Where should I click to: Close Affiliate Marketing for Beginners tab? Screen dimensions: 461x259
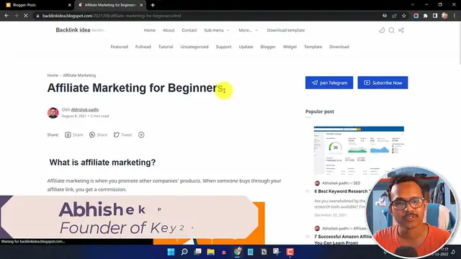141,5
